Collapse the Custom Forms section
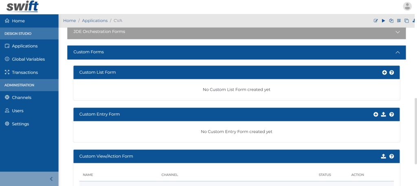This screenshot has height=186, width=417. pyautogui.click(x=397, y=53)
